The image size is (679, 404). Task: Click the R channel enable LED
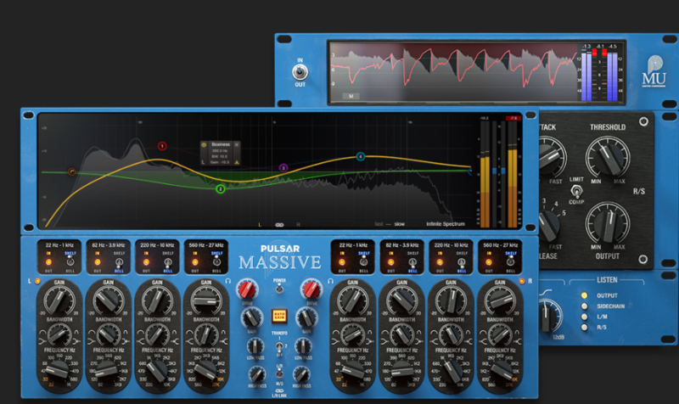click(522, 281)
